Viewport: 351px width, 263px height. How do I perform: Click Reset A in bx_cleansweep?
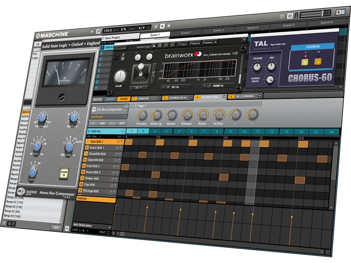(210, 42)
